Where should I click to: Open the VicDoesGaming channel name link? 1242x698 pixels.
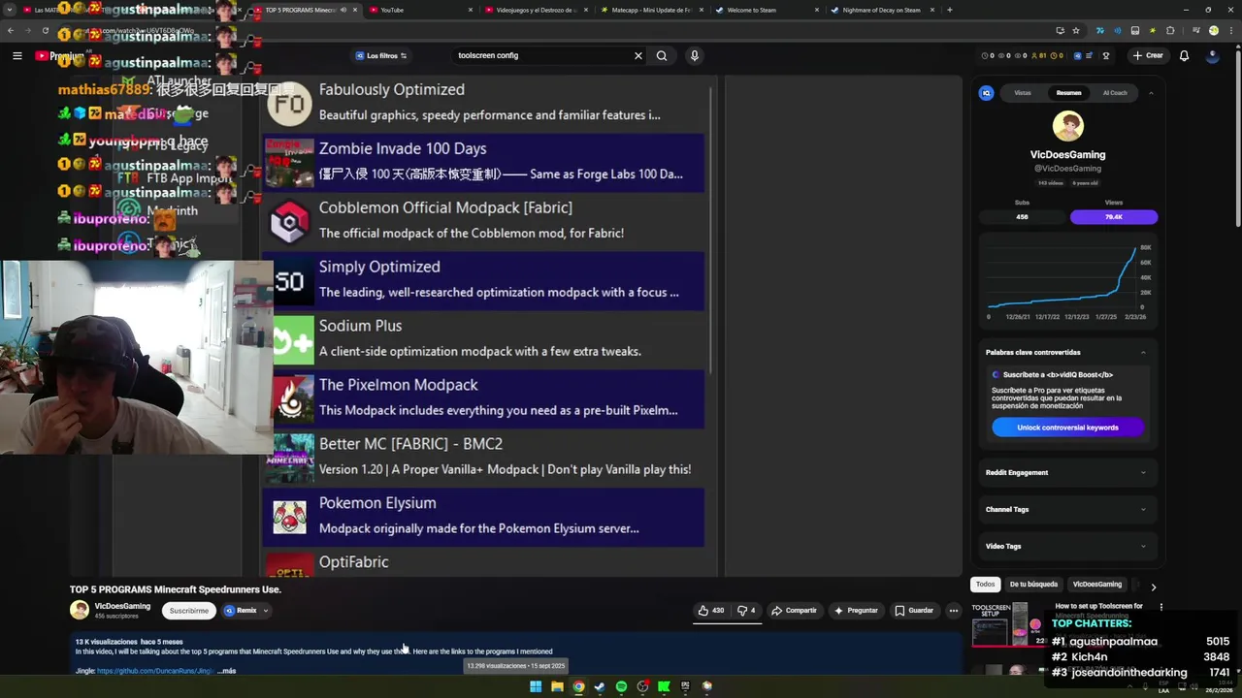click(122, 606)
